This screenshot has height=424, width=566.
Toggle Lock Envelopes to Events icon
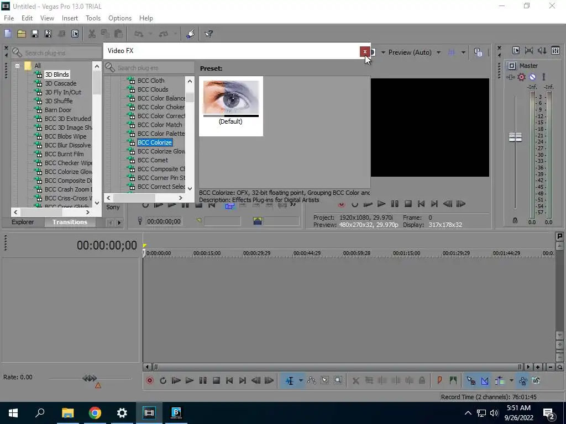pos(523,380)
